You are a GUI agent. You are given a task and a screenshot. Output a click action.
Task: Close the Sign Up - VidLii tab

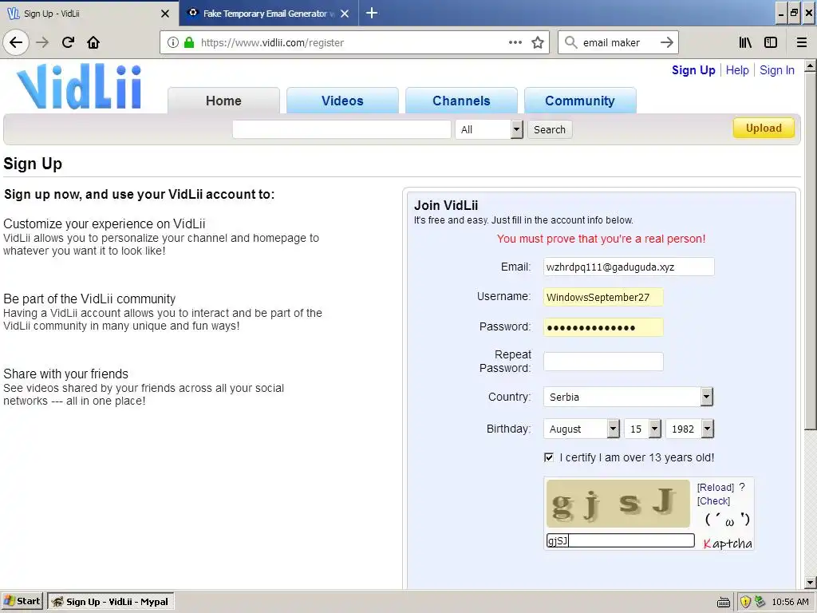(165, 14)
